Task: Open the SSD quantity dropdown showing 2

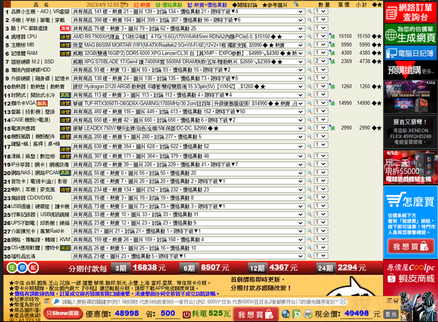Action: (321, 61)
